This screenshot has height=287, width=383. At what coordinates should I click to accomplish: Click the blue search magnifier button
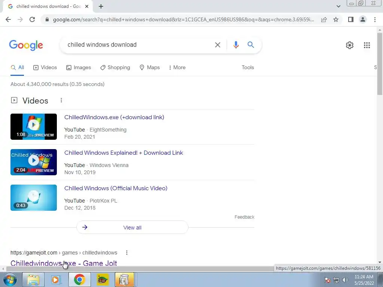click(x=251, y=45)
